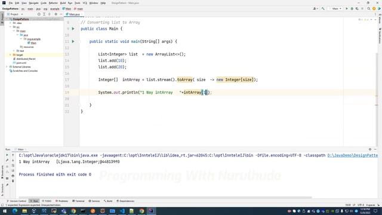Open the Dependencies tool window

[x=125, y=201]
